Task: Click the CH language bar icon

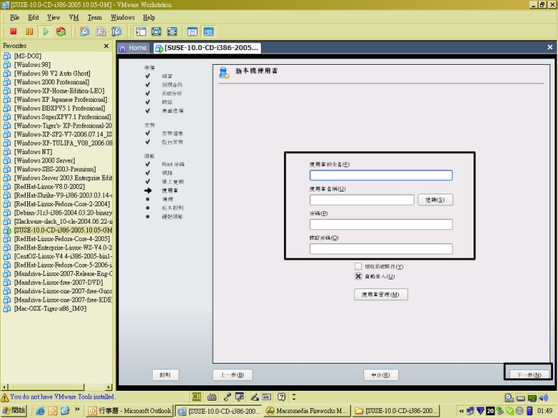Action: 197,396
